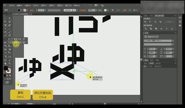
Task: Click the Divide pathfinder icon
Action: click(x=146, y=29)
